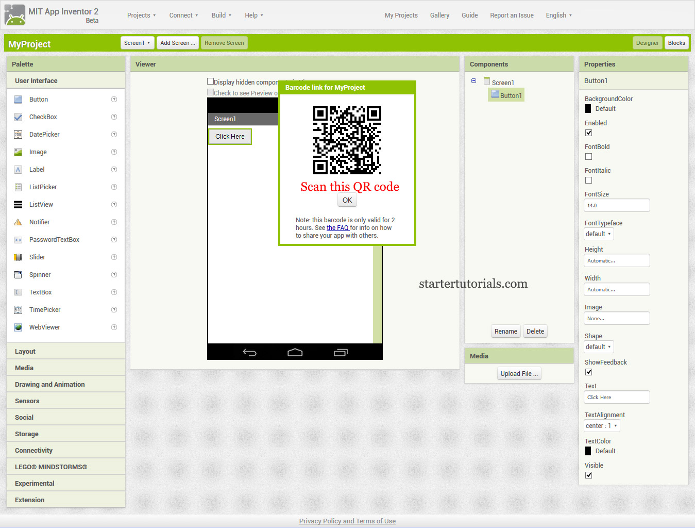Select the CheckBox palette component
The height and width of the screenshot is (528, 695).
point(43,117)
